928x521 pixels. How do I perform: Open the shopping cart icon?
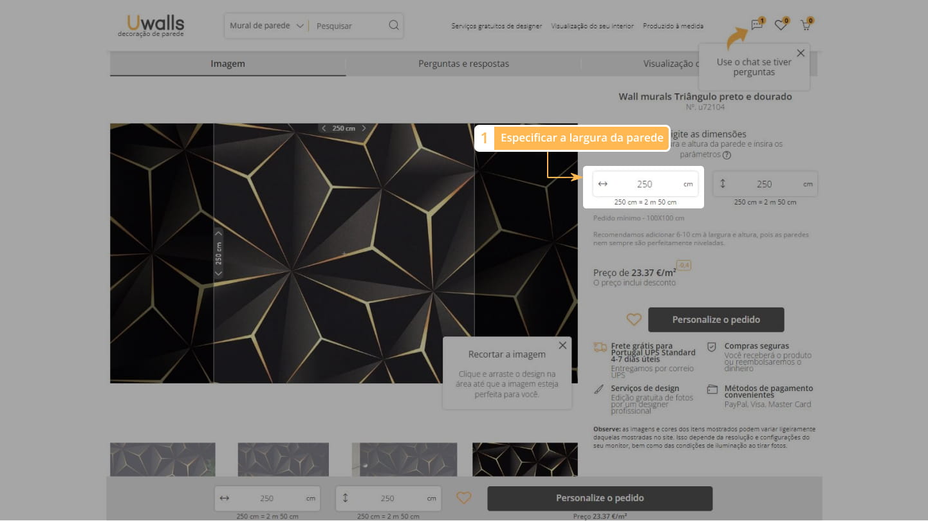click(805, 25)
